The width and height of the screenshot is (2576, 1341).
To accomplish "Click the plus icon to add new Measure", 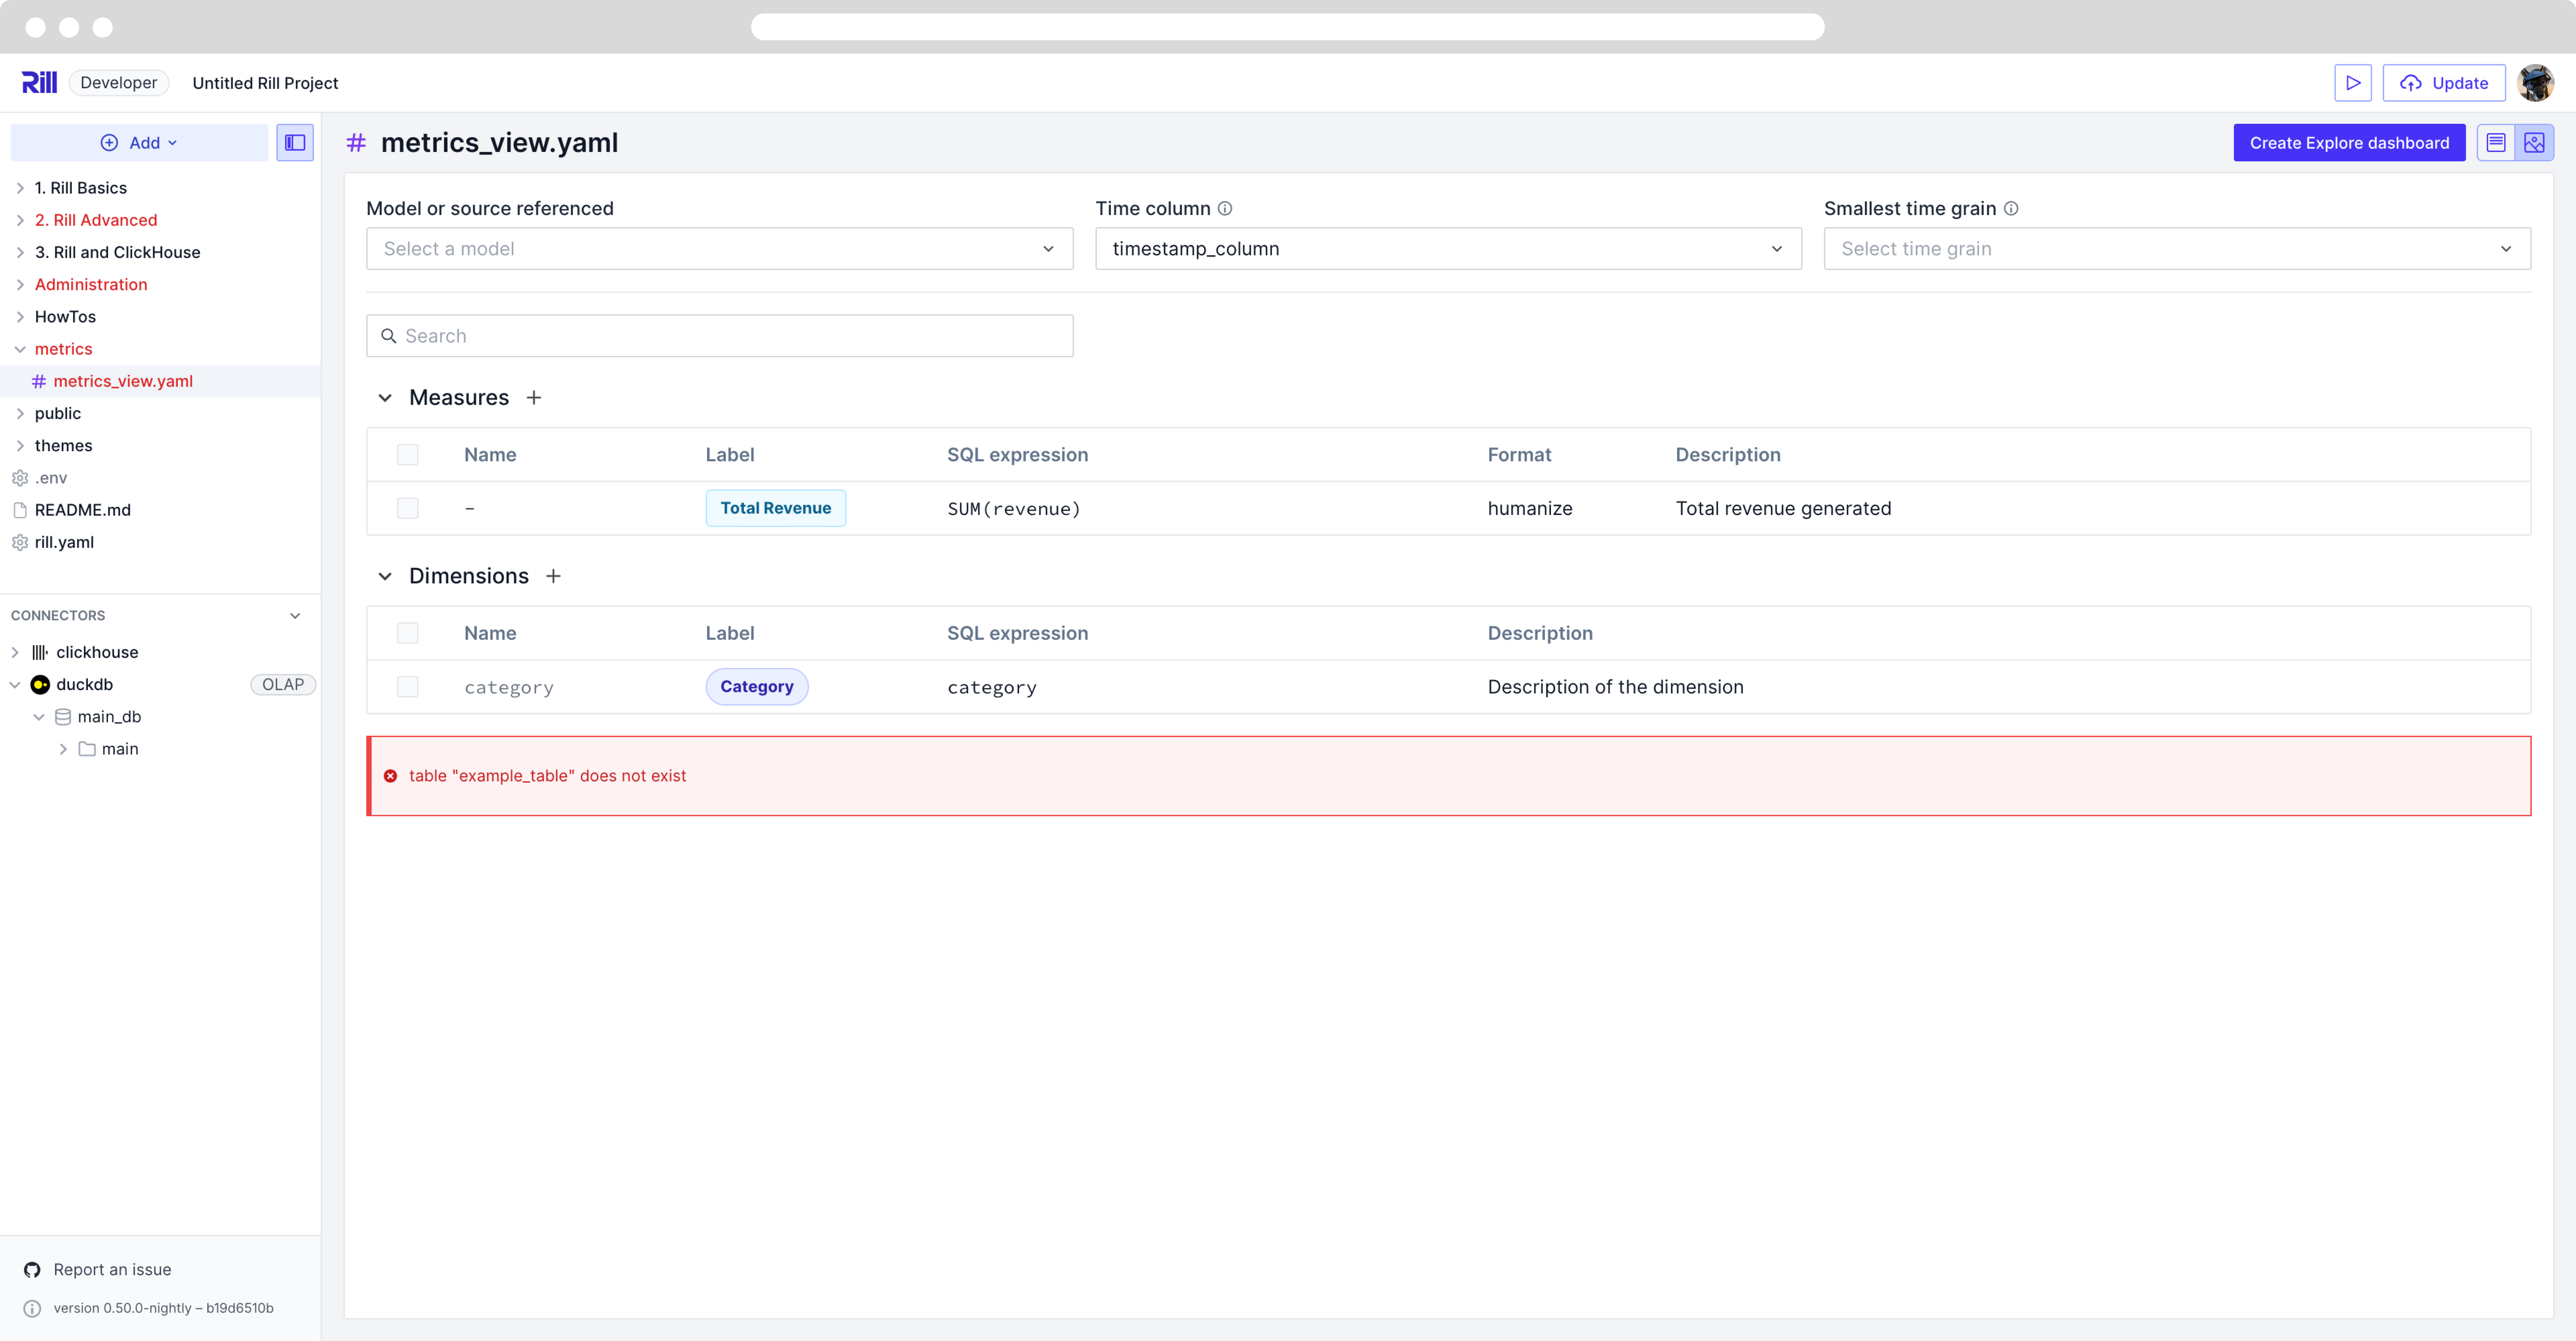I will click(533, 397).
